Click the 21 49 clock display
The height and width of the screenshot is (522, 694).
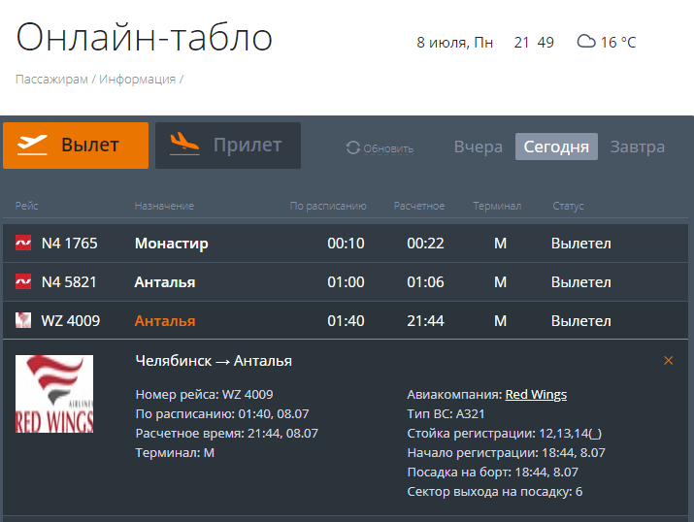(534, 43)
